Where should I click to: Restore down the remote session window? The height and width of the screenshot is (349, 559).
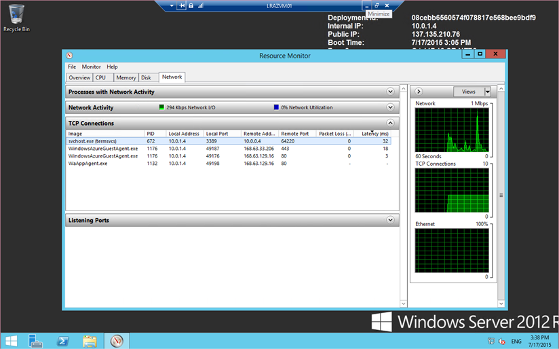377,5
